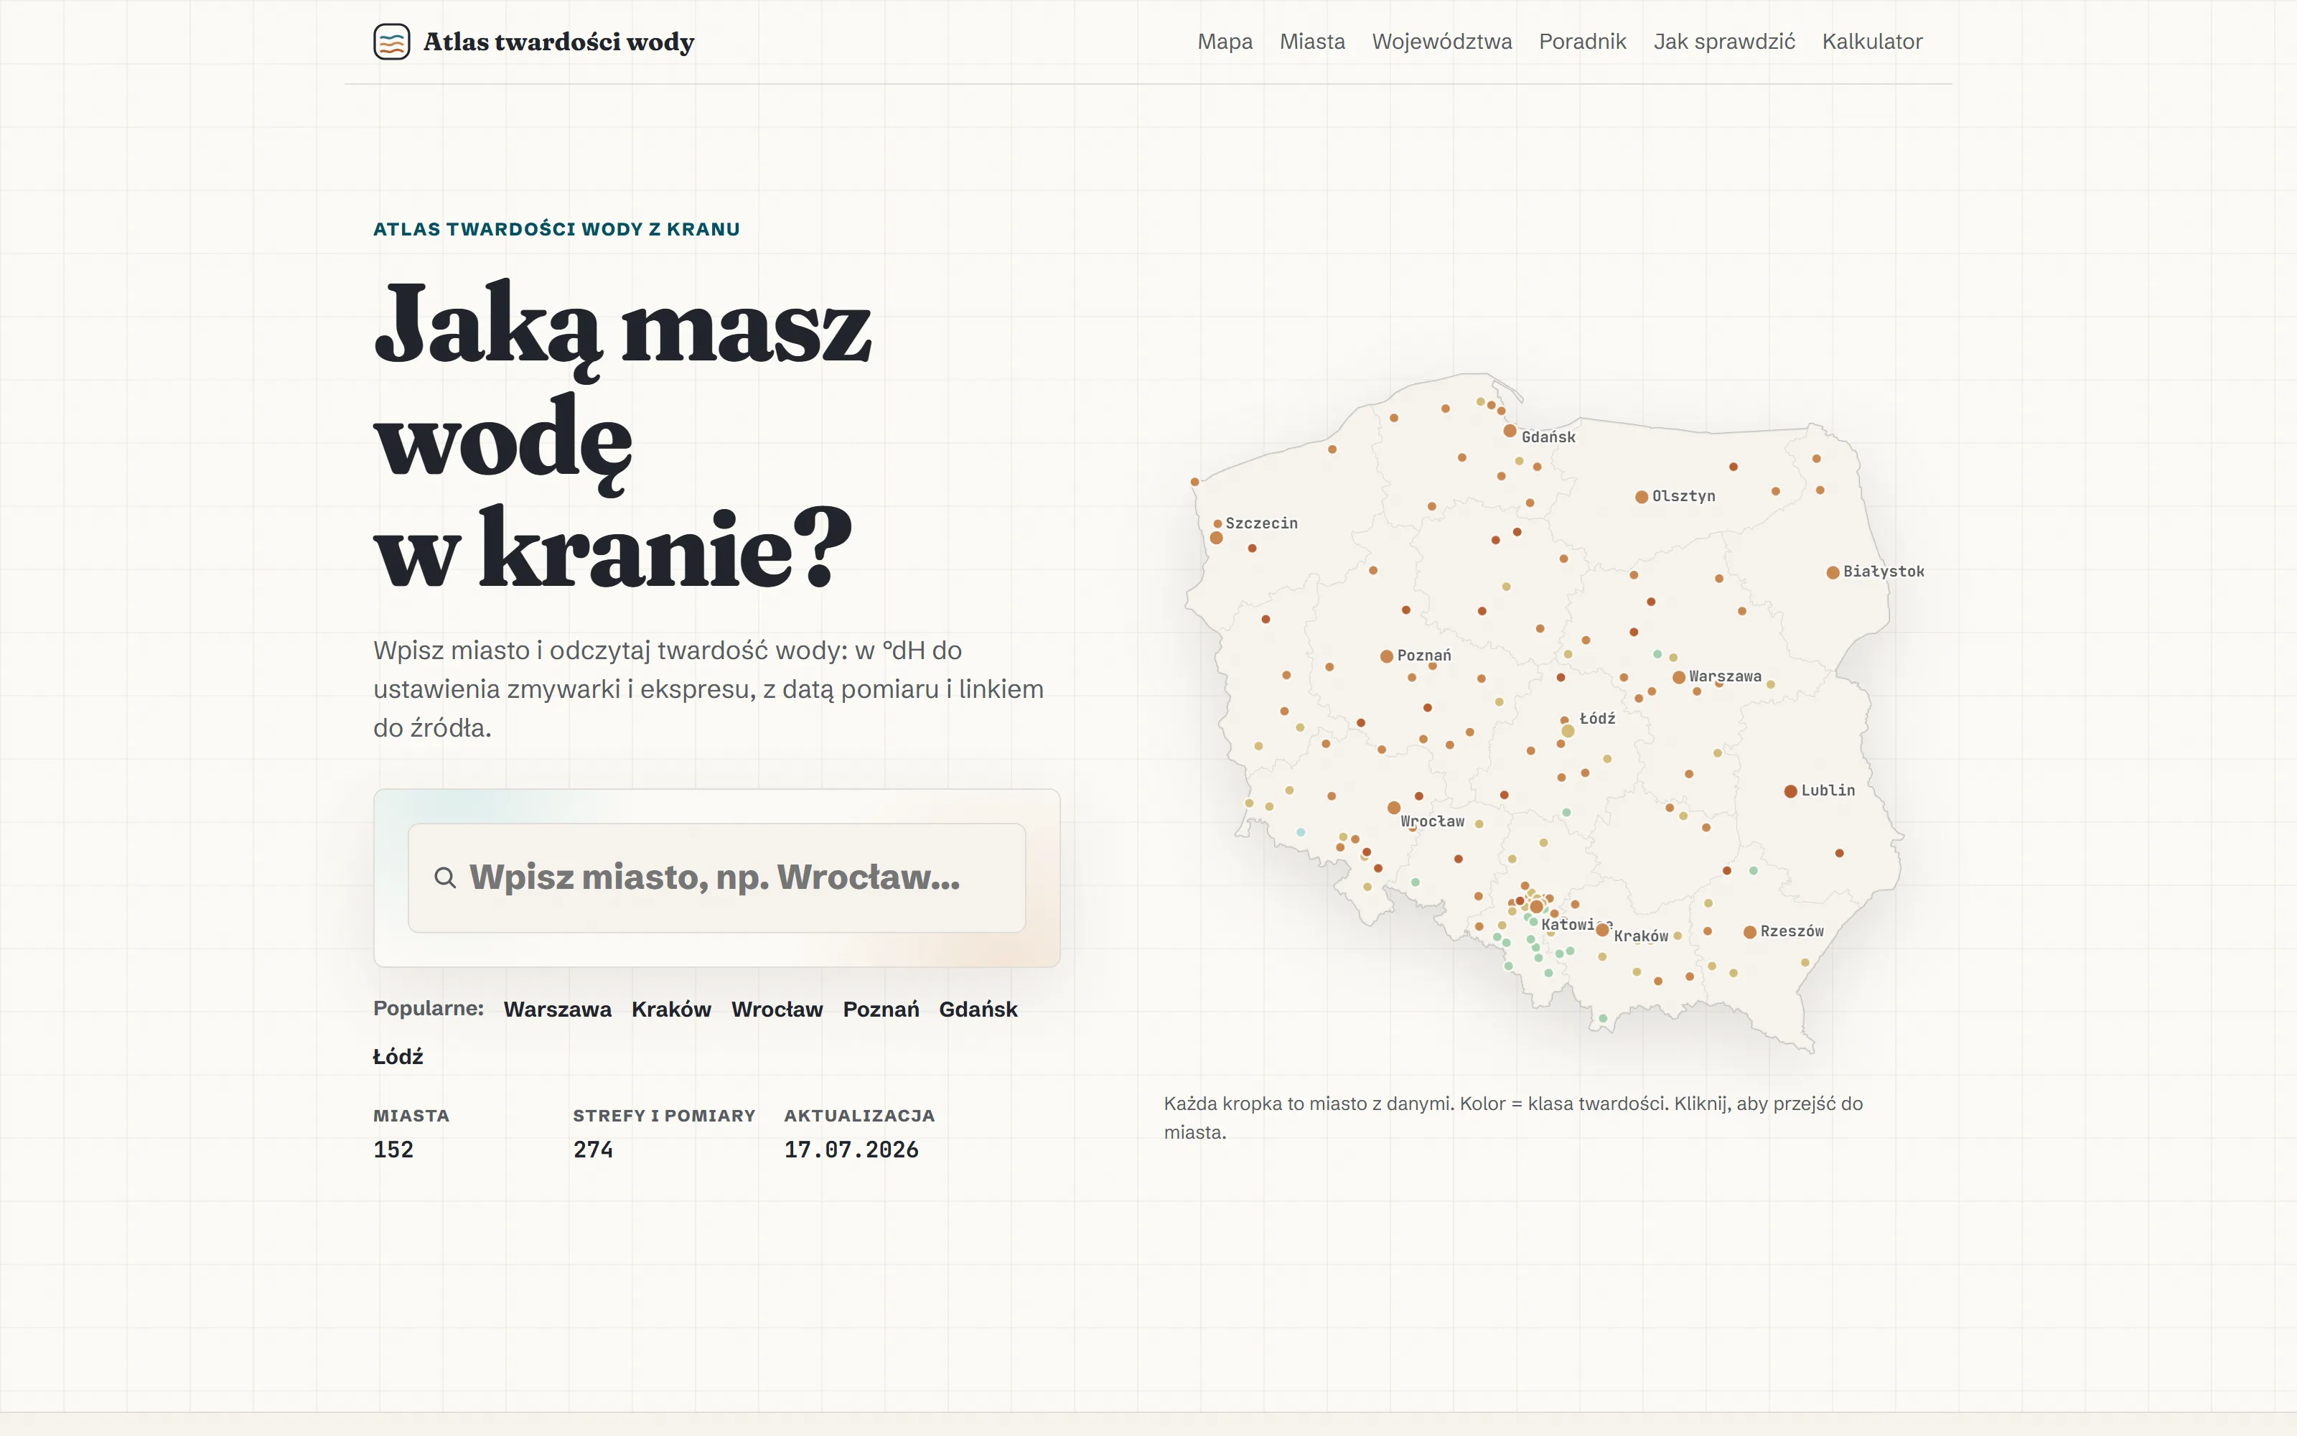Choose the popular city Poznań link

(x=881, y=1010)
